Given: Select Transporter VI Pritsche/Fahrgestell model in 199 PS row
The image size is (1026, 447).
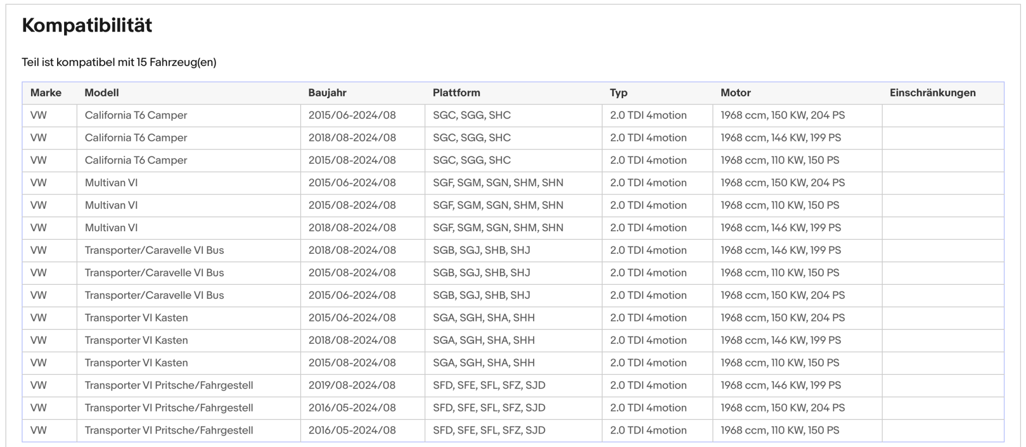Looking at the screenshot, I should click(x=169, y=385).
